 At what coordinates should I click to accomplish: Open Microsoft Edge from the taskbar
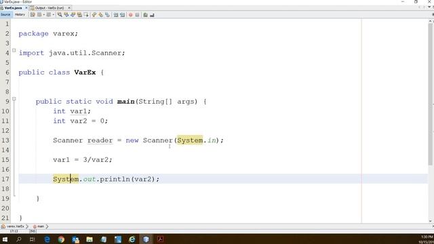[x=47, y=239]
